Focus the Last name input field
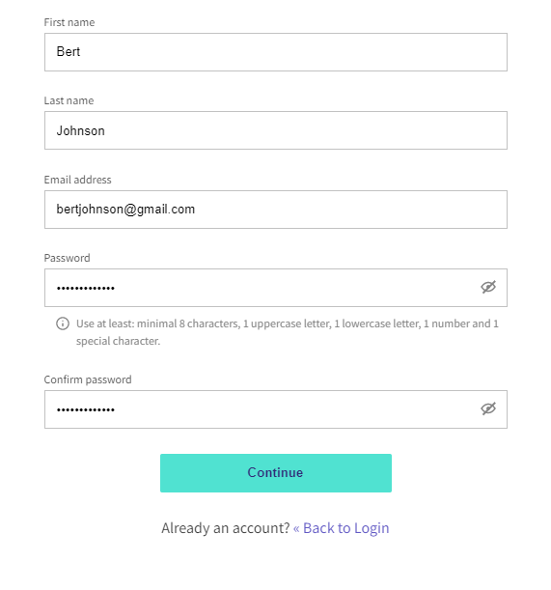This screenshot has width=551, height=590. point(276,130)
